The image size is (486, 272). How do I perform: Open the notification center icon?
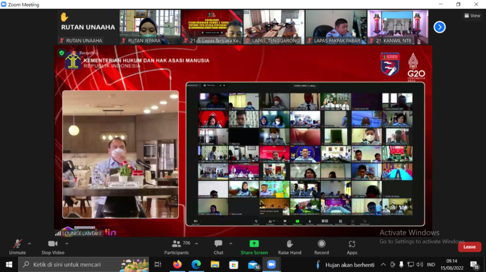[474, 264]
